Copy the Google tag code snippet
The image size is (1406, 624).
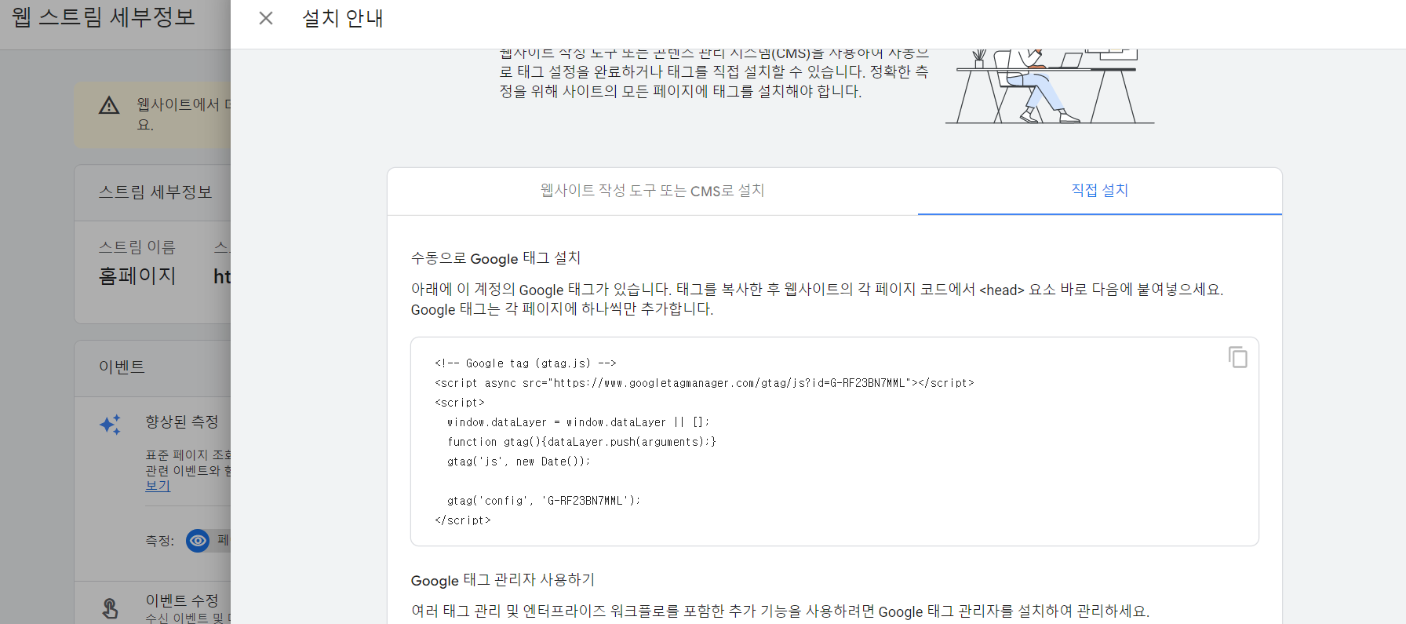coord(1237,357)
